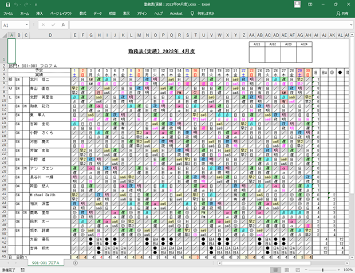Switch to Page Layout view icon
This screenshot has height=273, width=355.
pyautogui.click(x=286, y=270)
